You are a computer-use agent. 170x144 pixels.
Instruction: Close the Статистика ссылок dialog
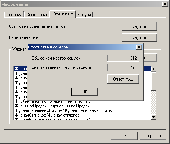click(x=139, y=47)
